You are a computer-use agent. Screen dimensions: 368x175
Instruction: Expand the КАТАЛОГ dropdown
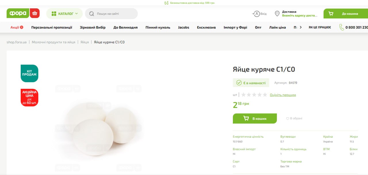64,14
